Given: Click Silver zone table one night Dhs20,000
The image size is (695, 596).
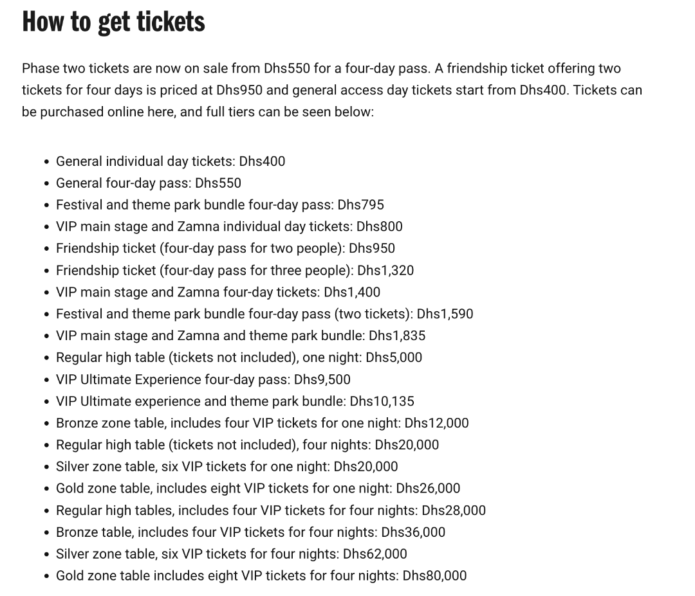Looking at the screenshot, I should pos(227,467).
